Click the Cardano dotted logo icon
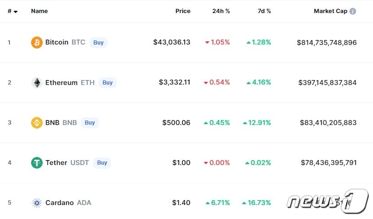The image size is (373, 219). click(x=36, y=203)
